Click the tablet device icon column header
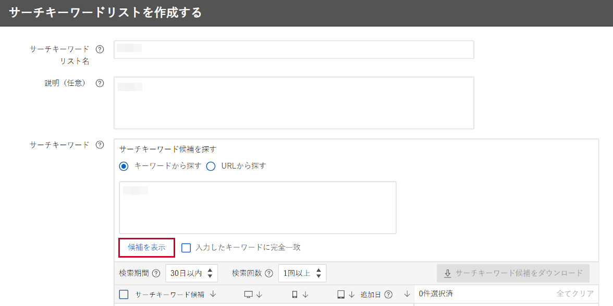This screenshot has height=306, width=613. (x=341, y=294)
